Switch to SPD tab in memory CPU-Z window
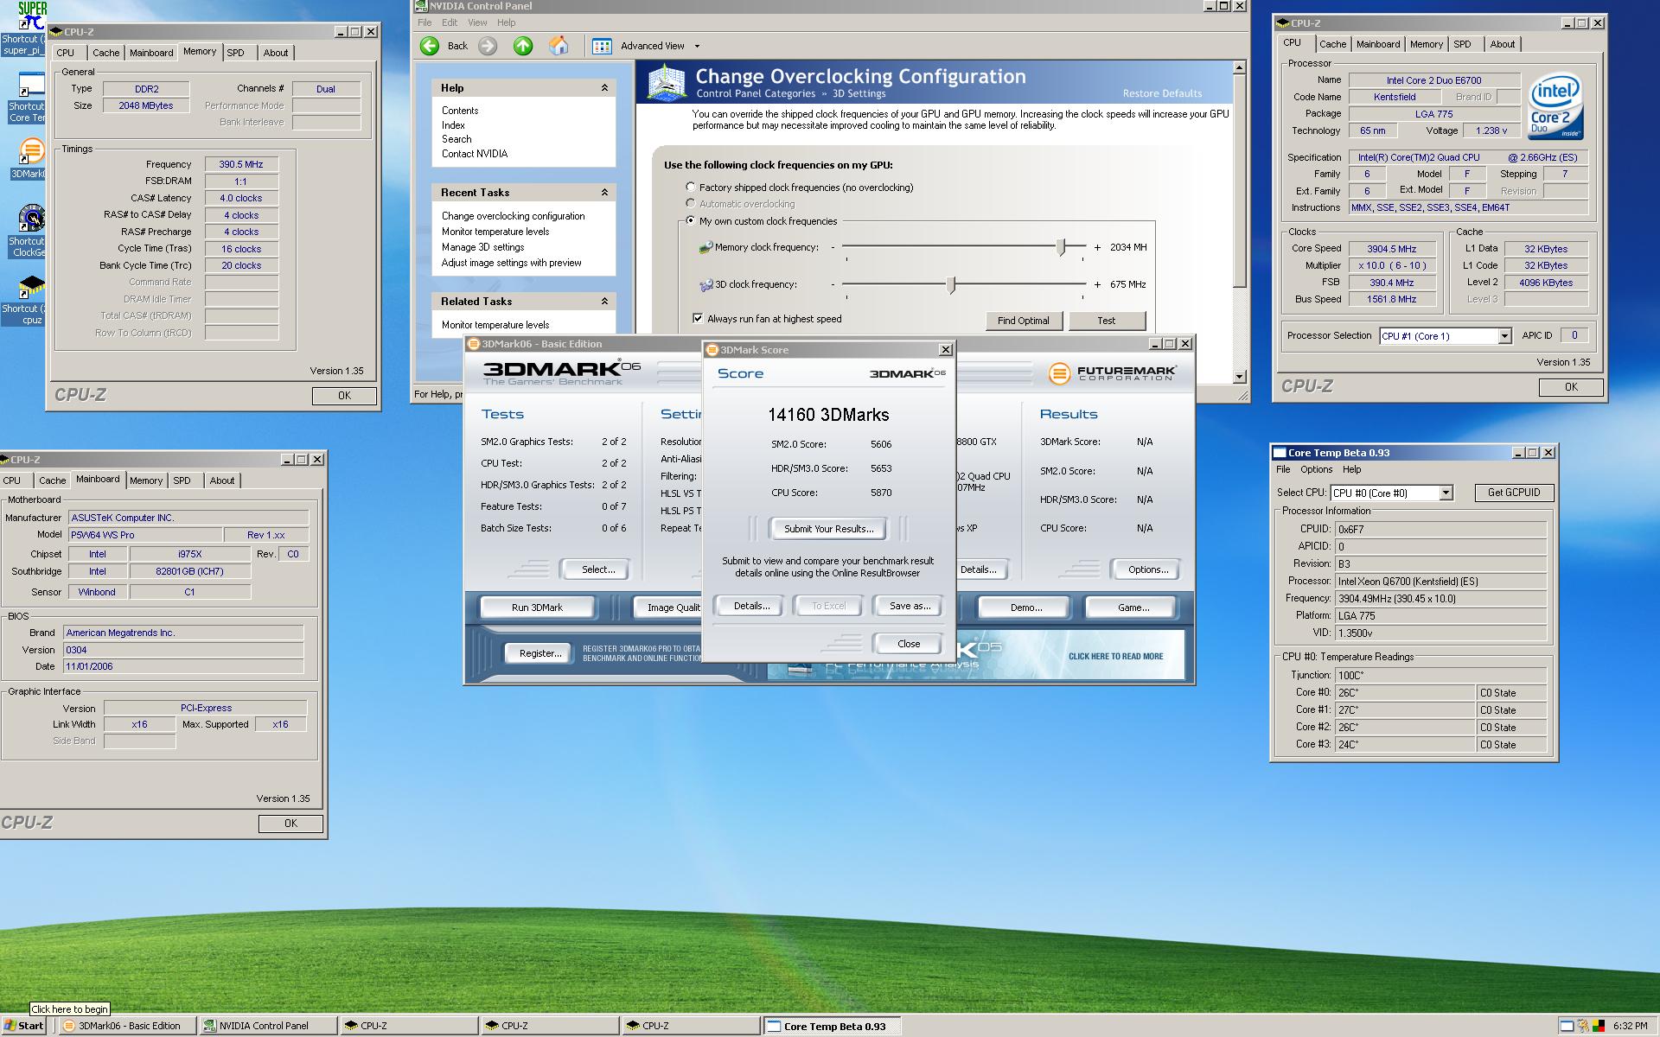The width and height of the screenshot is (1660, 1037). click(x=235, y=53)
